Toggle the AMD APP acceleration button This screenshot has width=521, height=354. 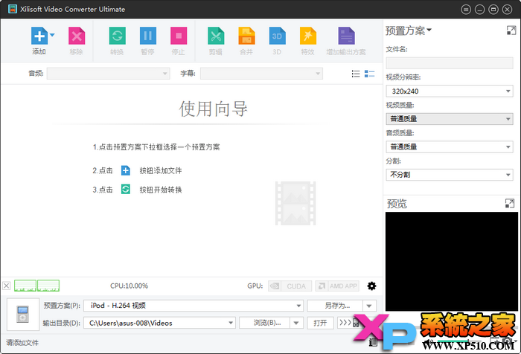click(x=337, y=286)
